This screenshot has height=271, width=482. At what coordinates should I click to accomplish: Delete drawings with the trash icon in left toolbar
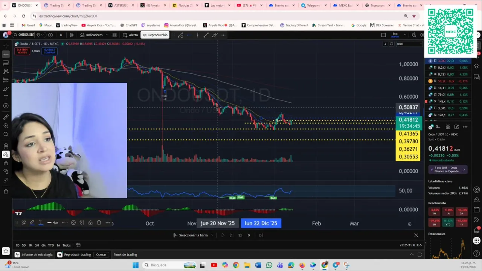(6, 192)
